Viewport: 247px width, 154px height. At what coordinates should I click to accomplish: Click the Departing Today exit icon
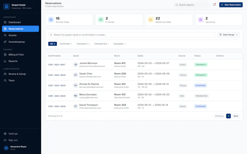[x=151, y=20]
